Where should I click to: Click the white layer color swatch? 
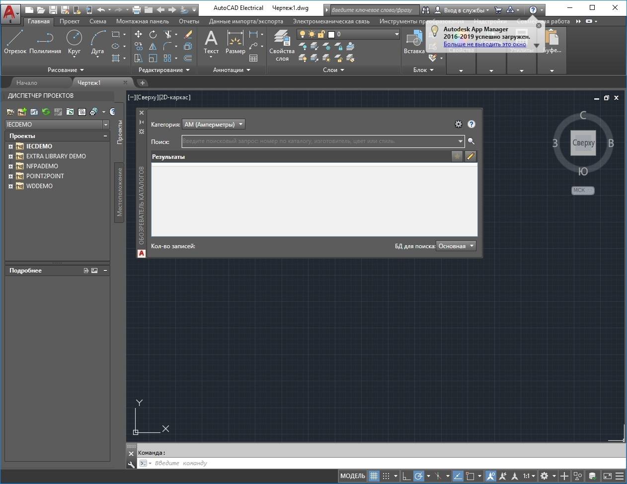(331, 34)
